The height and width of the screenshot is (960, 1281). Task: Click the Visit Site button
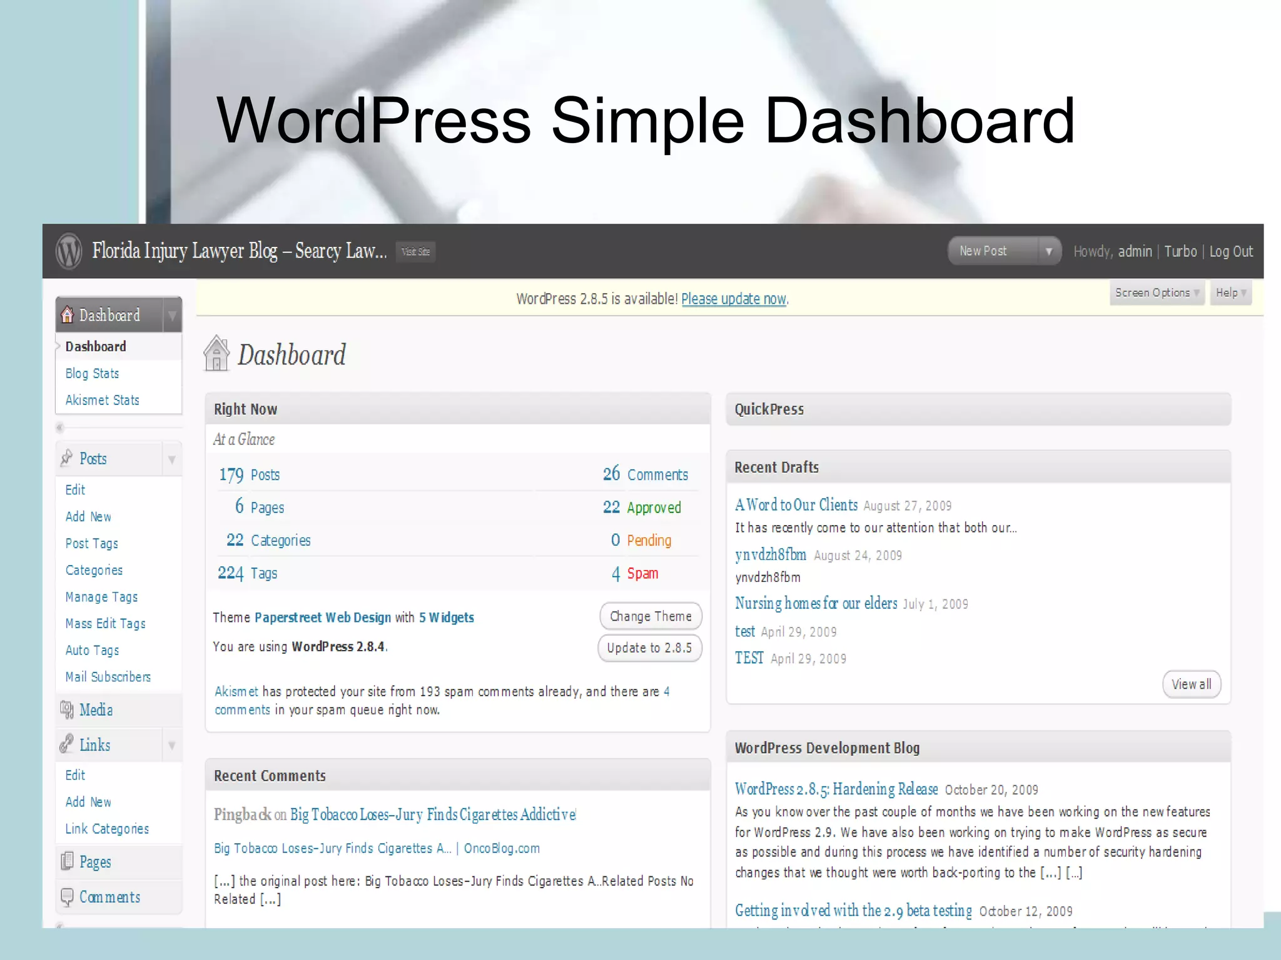pos(415,252)
